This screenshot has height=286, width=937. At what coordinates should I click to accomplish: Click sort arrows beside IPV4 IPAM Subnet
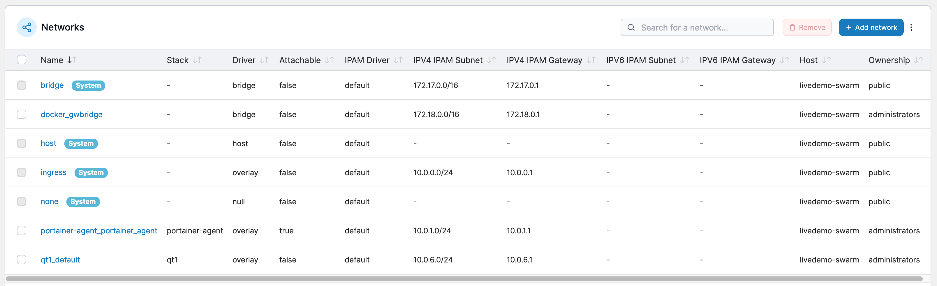tap(492, 60)
